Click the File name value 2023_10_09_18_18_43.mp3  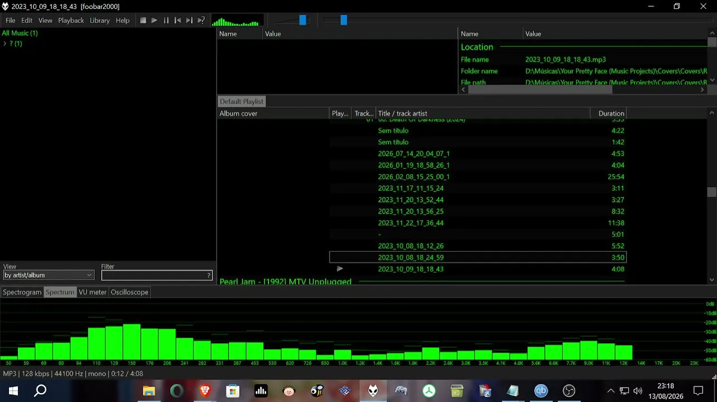click(566, 60)
